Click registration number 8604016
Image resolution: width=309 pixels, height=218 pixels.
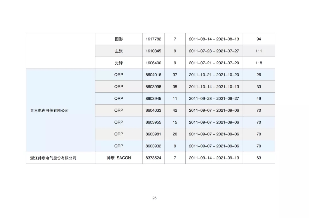(x=153, y=75)
